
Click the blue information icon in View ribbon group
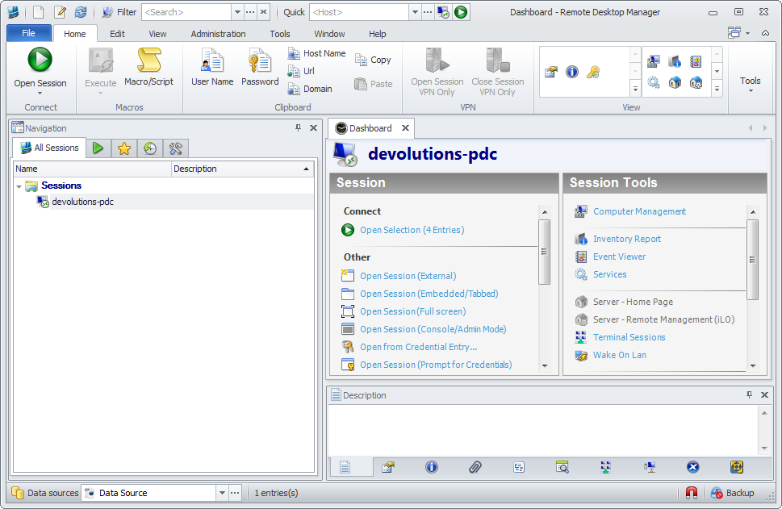click(572, 73)
